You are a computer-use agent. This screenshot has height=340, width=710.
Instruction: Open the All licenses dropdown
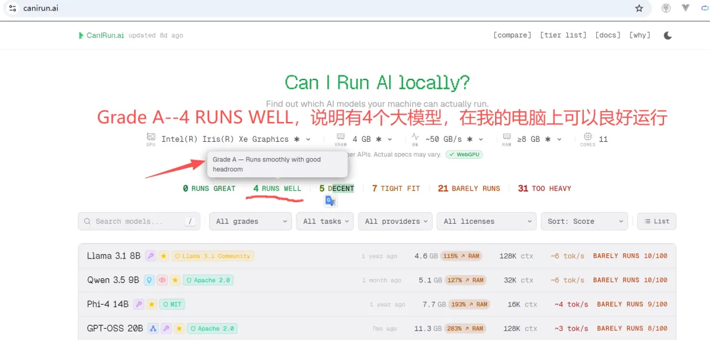pos(486,221)
